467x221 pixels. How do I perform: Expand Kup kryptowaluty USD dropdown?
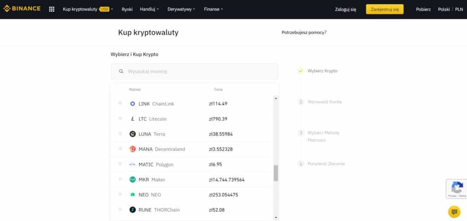click(88, 9)
